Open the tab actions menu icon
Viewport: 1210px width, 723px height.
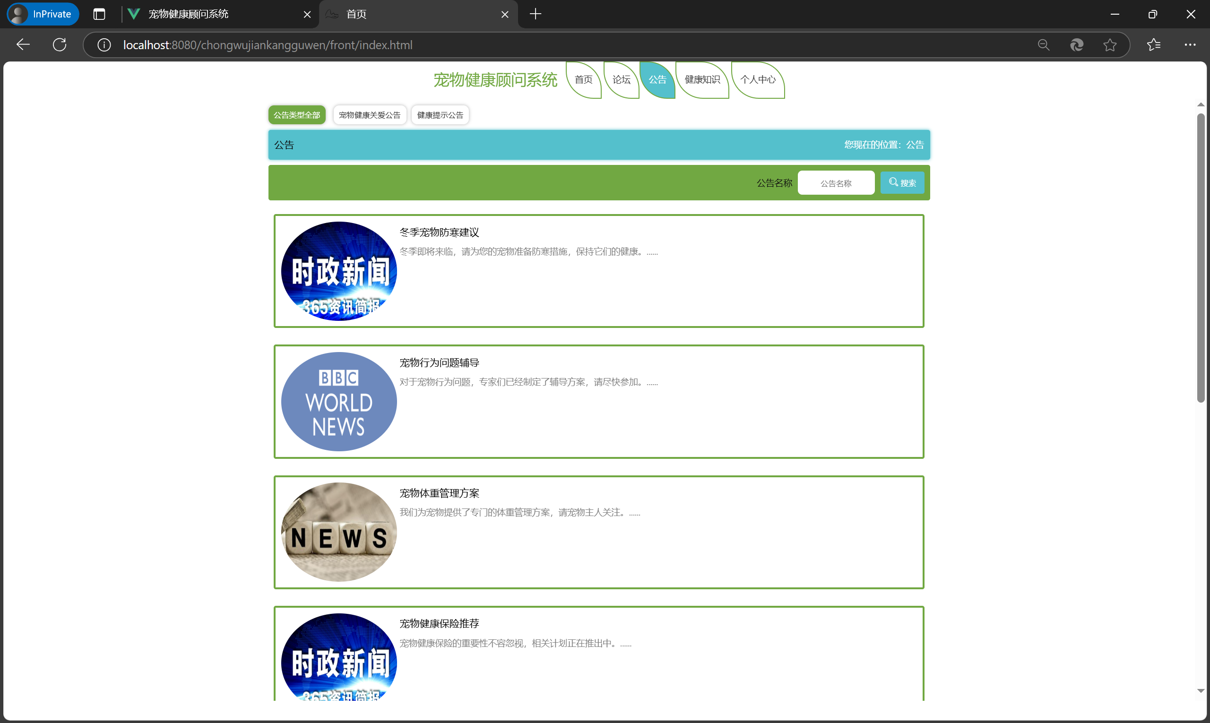point(99,14)
